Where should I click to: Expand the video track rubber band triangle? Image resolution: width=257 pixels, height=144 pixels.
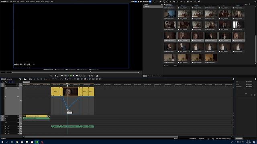6,97
